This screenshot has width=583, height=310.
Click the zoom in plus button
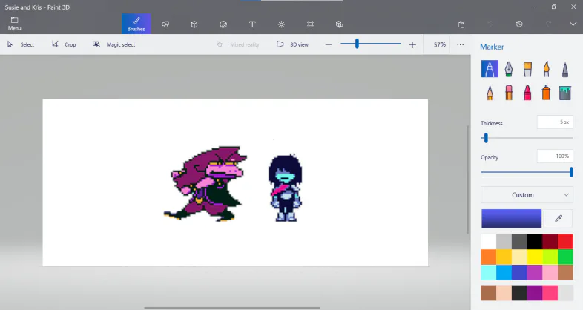click(x=412, y=45)
